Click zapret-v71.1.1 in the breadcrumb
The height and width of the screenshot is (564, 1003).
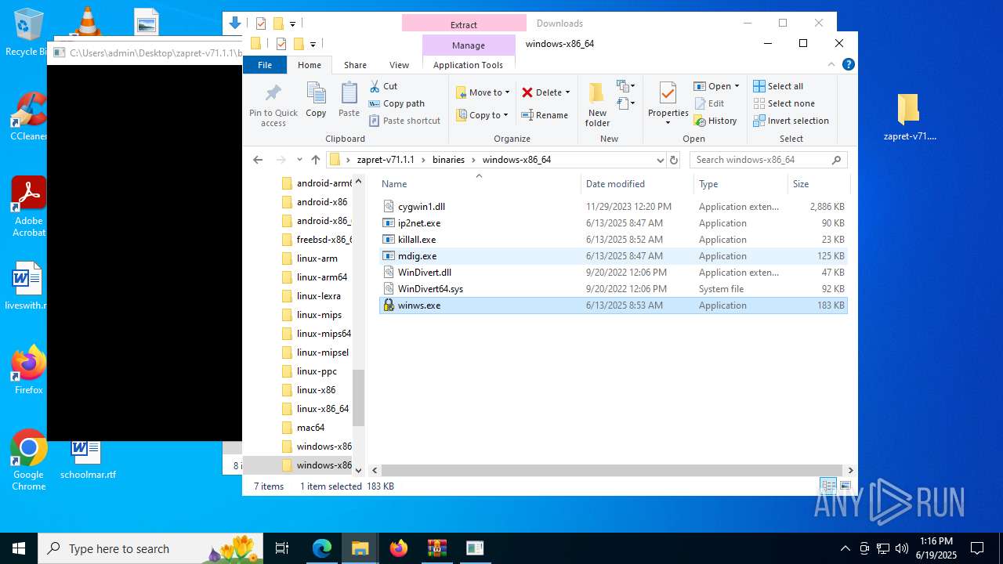point(386,160)
